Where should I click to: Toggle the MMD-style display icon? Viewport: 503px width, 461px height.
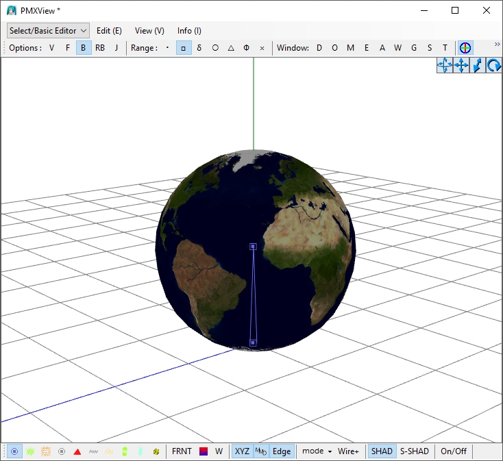[261, 451]
